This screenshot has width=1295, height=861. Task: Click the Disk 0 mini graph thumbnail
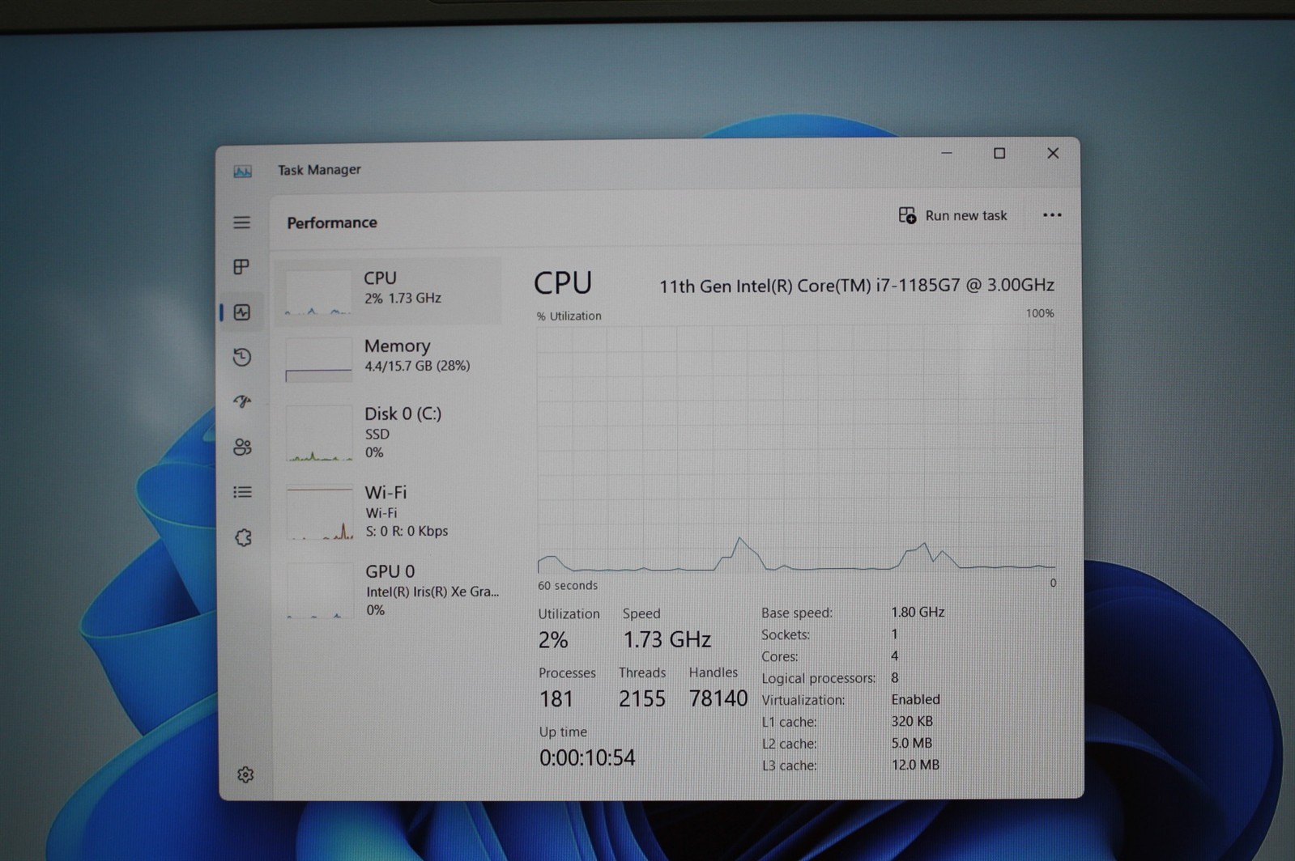(x=319, y=434)
